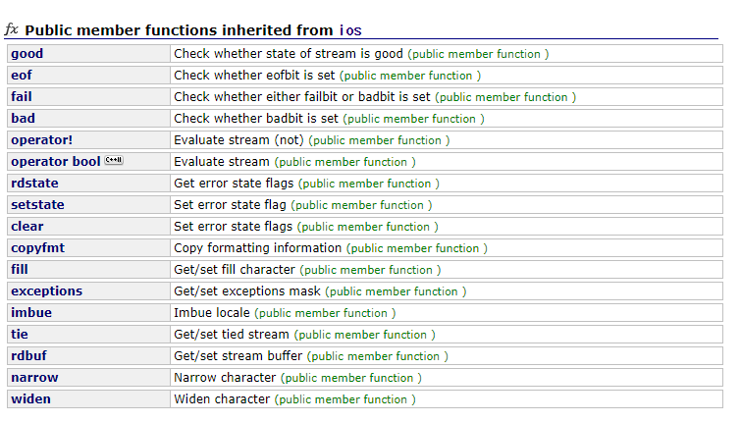Screen dimensions: 741x422
Task: Open the setstate function link
Action: (37, 204)
